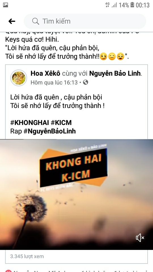This screenshot has height=272, width=153.
Task: Open Hoa Xêkô profile picture
Action: pyautogui.click(x=19, y=78)
